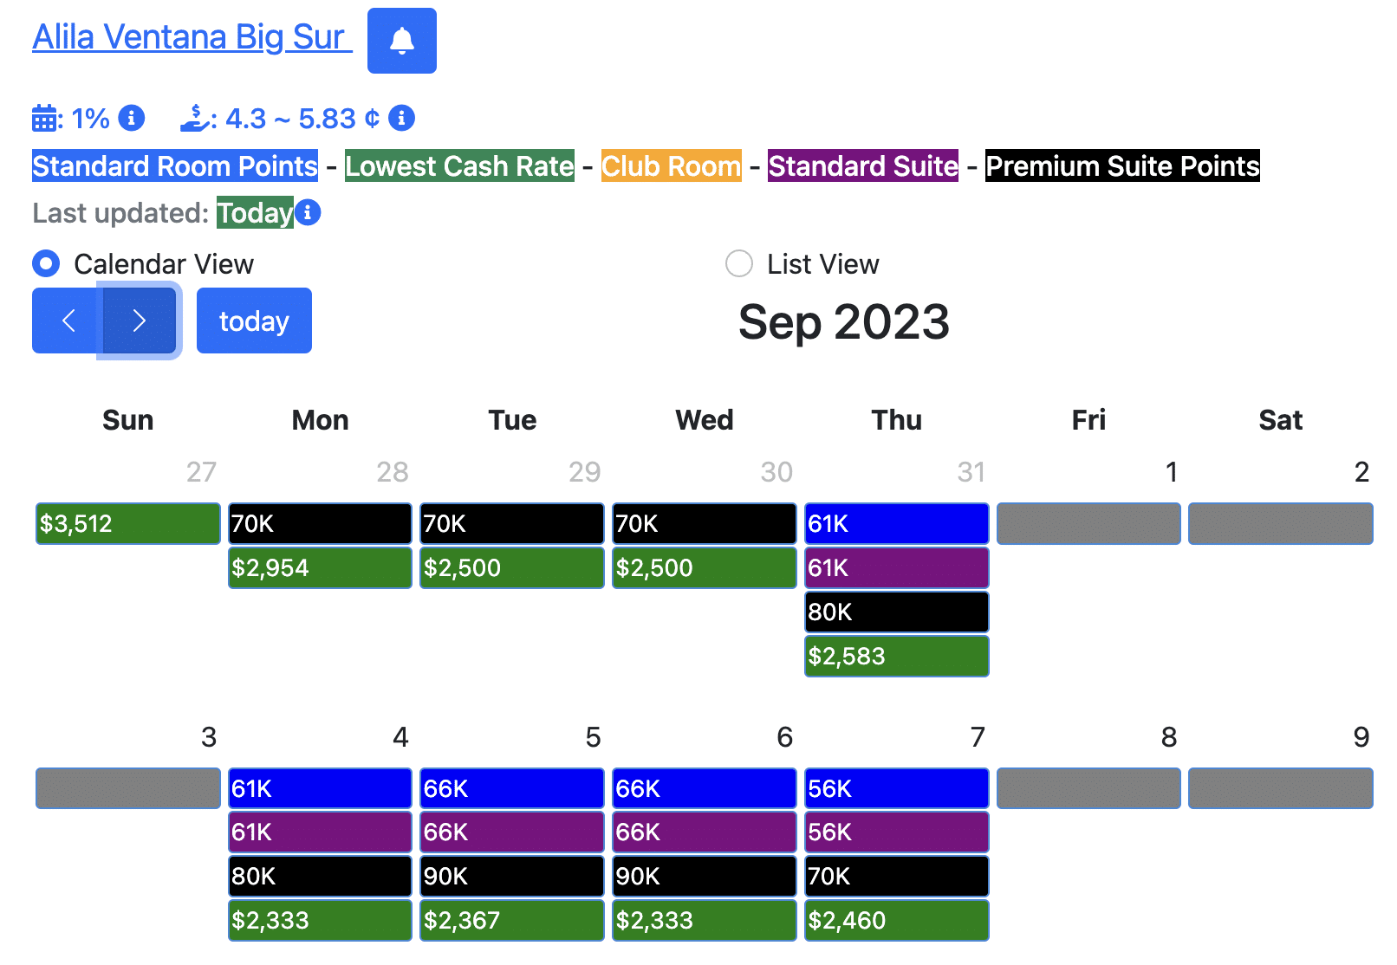
Task: Click info icon beside 4.3 ~ 5.83 ¢ value
Action: click(x=401, y=118)
